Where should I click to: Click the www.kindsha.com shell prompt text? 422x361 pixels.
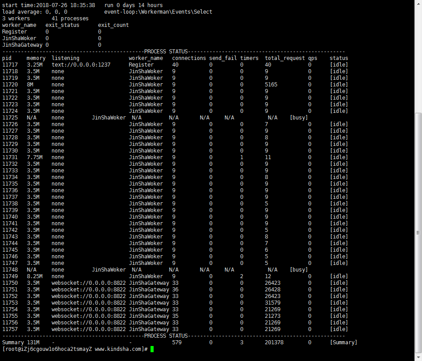119,349
